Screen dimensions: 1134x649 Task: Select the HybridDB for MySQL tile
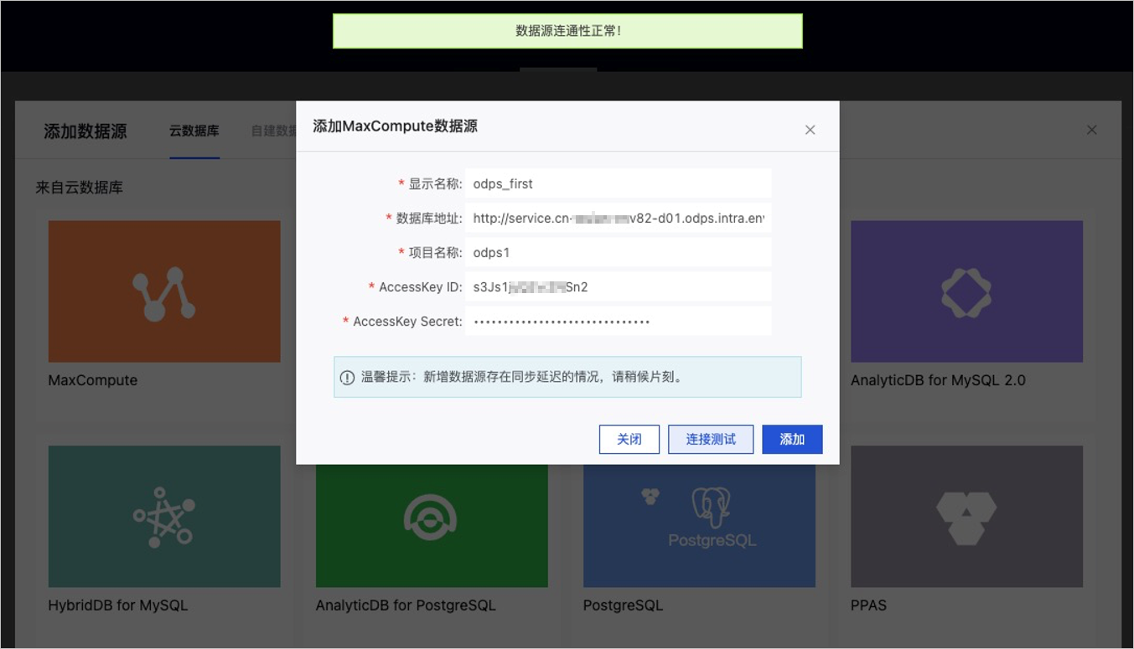(164, 516)
